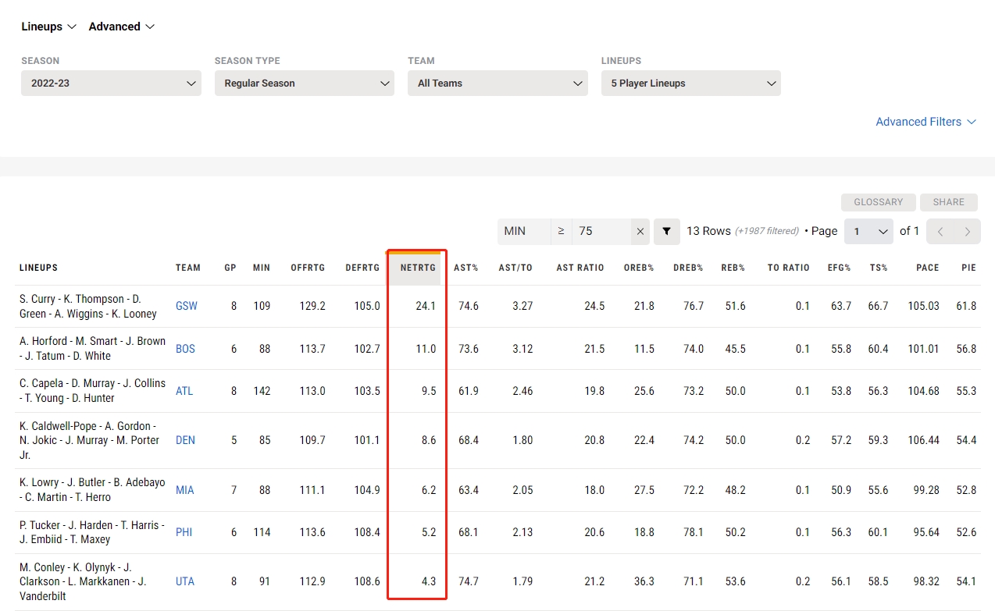Open the ATL team link
995x611 pixels.
184,391
